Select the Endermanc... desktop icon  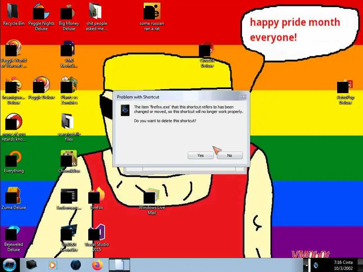coord(69,199)
